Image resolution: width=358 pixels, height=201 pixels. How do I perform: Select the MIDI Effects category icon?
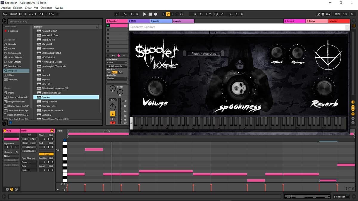(x=6, y=62)
